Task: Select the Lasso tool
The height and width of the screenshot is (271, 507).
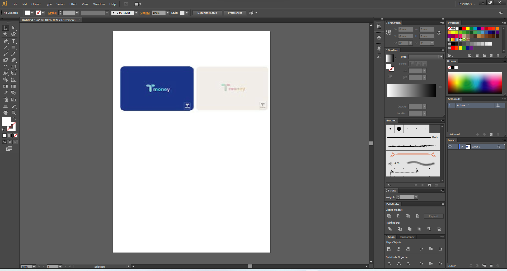Action: (x=13, y=34)
